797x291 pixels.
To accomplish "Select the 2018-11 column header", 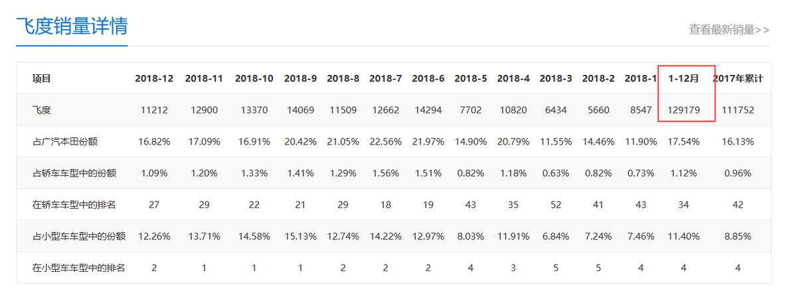I will pyautogui.click(x=204, y=78).
